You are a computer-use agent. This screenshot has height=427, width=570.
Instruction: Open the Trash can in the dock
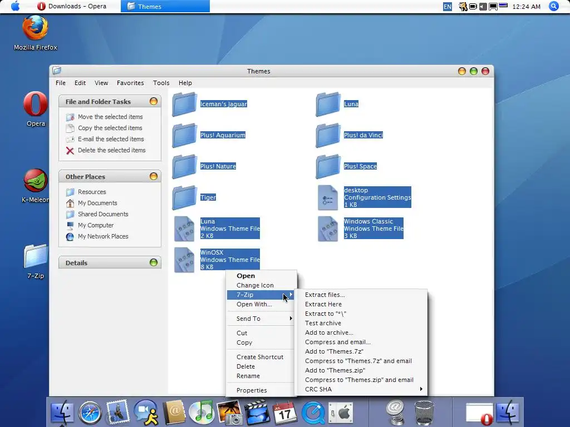click(x=424, y=413)
